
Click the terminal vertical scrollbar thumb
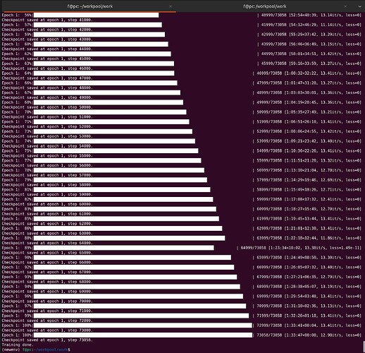pos(364,347)
